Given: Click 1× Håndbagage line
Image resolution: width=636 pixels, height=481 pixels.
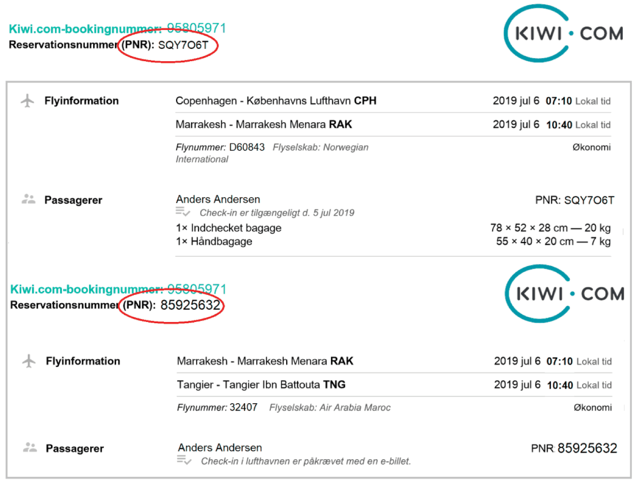Looking at the screenshot, I should (x=214, y=242).
